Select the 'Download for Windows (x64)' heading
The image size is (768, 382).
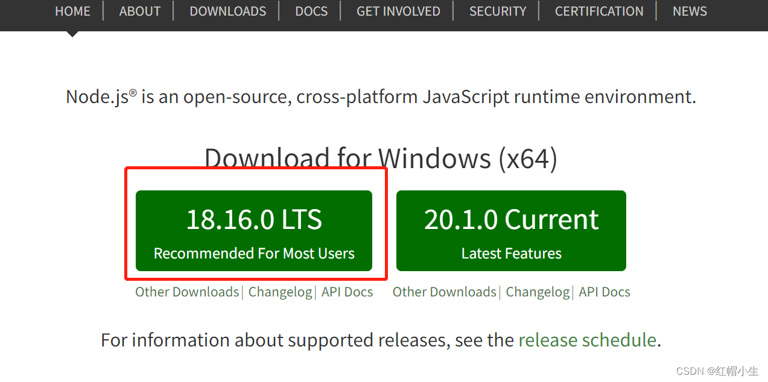click(x=381, y=158)
